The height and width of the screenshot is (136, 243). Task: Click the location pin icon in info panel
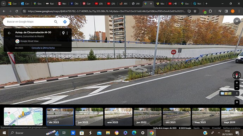pos(63,33)
